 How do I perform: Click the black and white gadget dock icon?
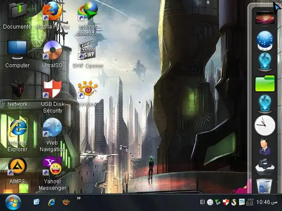pos(265,167)
